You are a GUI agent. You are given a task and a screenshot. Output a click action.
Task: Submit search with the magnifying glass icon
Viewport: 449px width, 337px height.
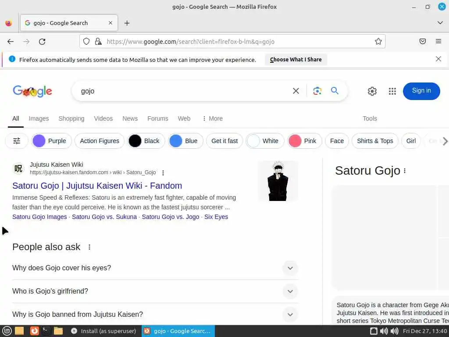(x=335, y=91)
